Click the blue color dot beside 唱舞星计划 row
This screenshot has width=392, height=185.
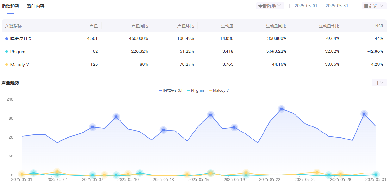tap(7, 39)
